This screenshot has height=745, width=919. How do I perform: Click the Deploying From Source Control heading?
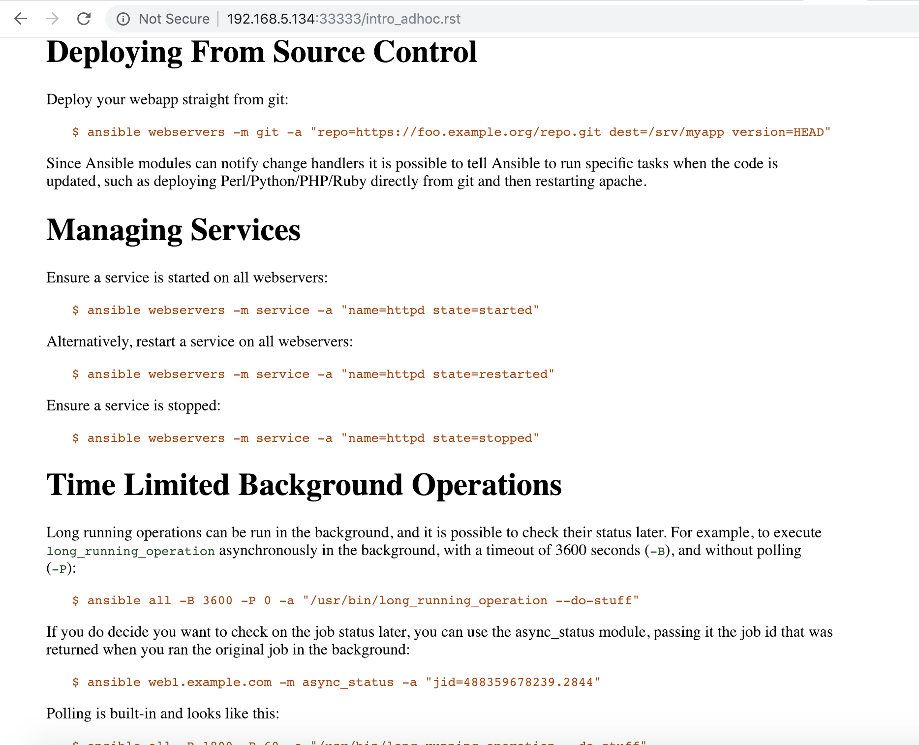tap(261, 52)
